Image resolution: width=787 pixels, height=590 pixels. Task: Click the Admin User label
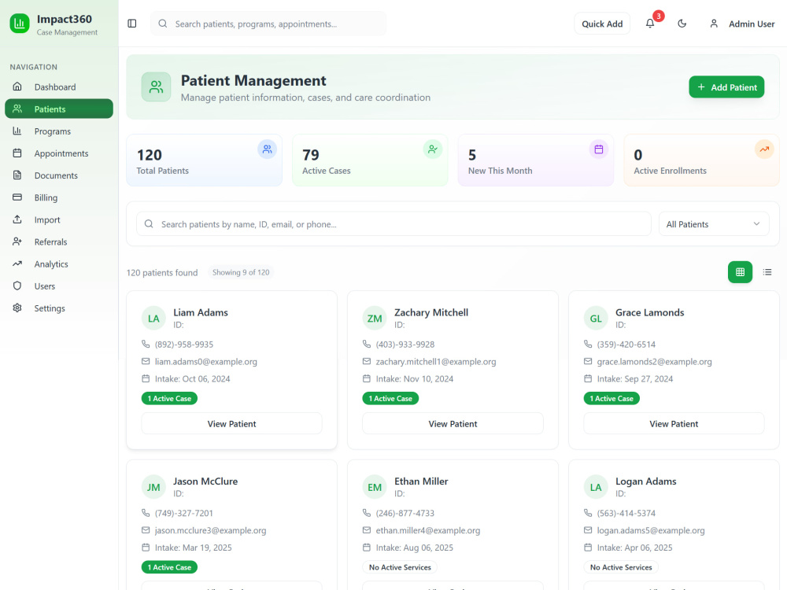pyautogui.click(x=752, y=24)
